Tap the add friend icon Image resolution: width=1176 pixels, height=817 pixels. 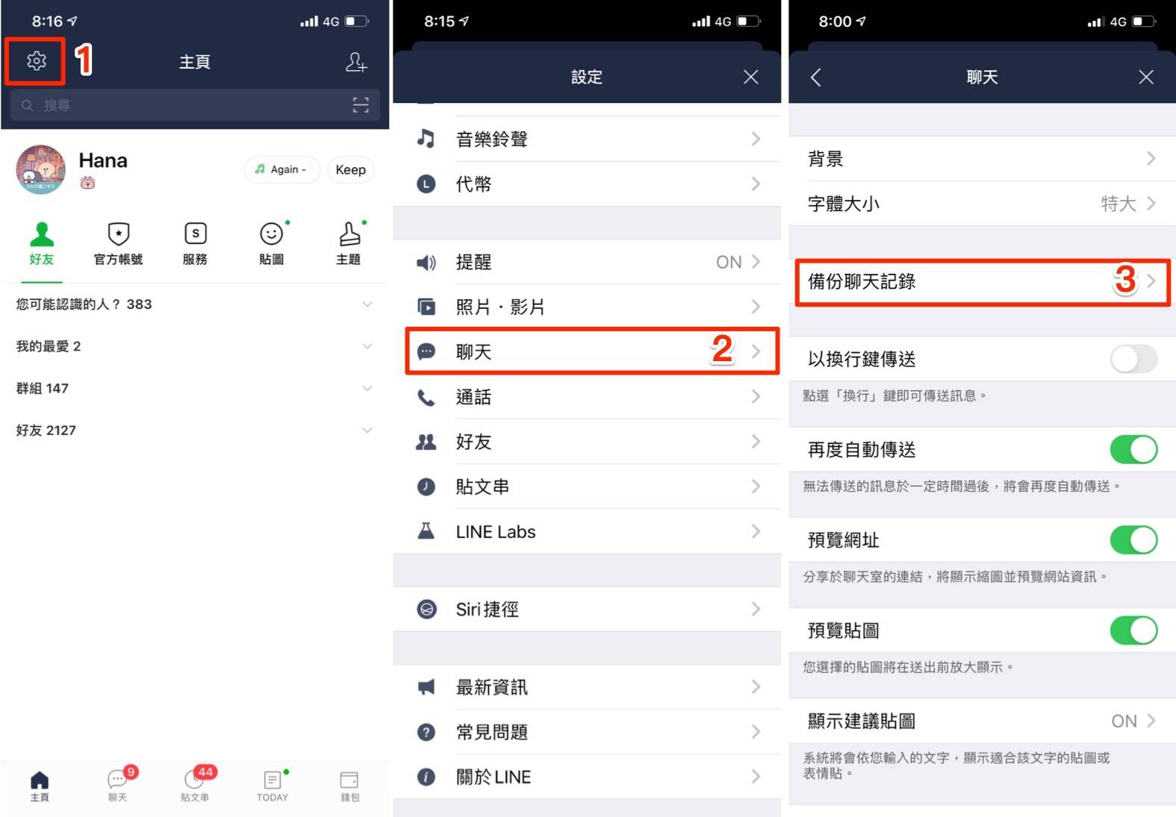point(356,62)
